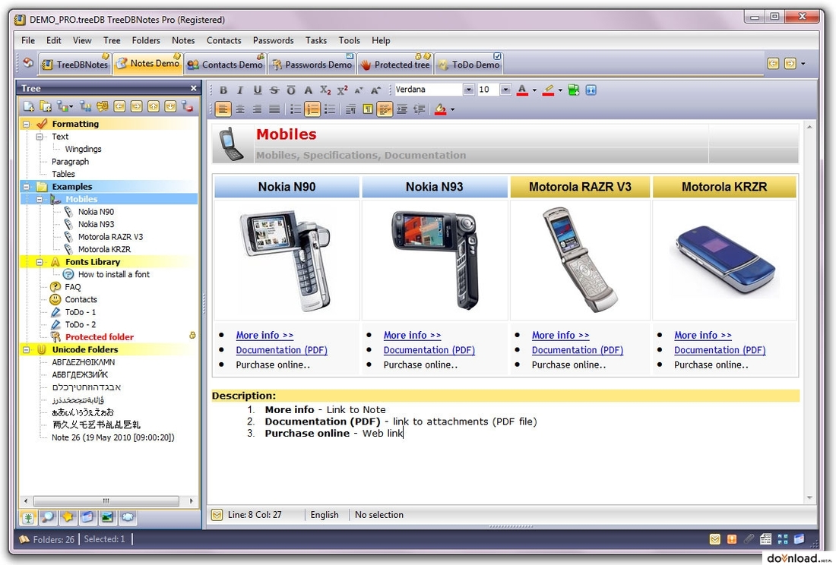
Task: Open Nokia N90 More info link
Action: [x=264, y=336]
